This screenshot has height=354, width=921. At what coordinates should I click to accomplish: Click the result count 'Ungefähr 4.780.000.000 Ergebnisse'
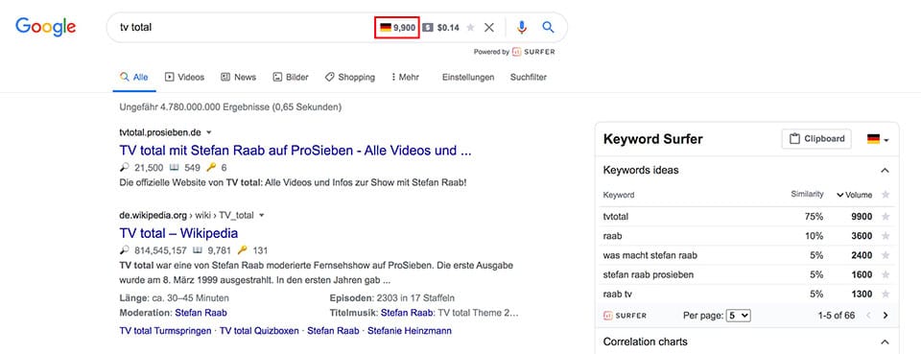click(230, 107)
